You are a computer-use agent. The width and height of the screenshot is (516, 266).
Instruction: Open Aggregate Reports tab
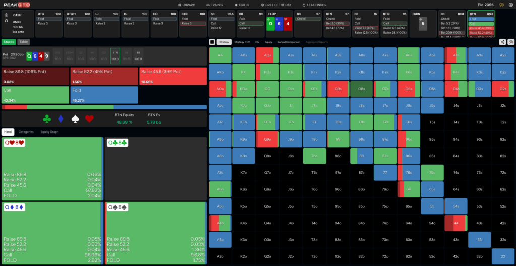(316, 42)
